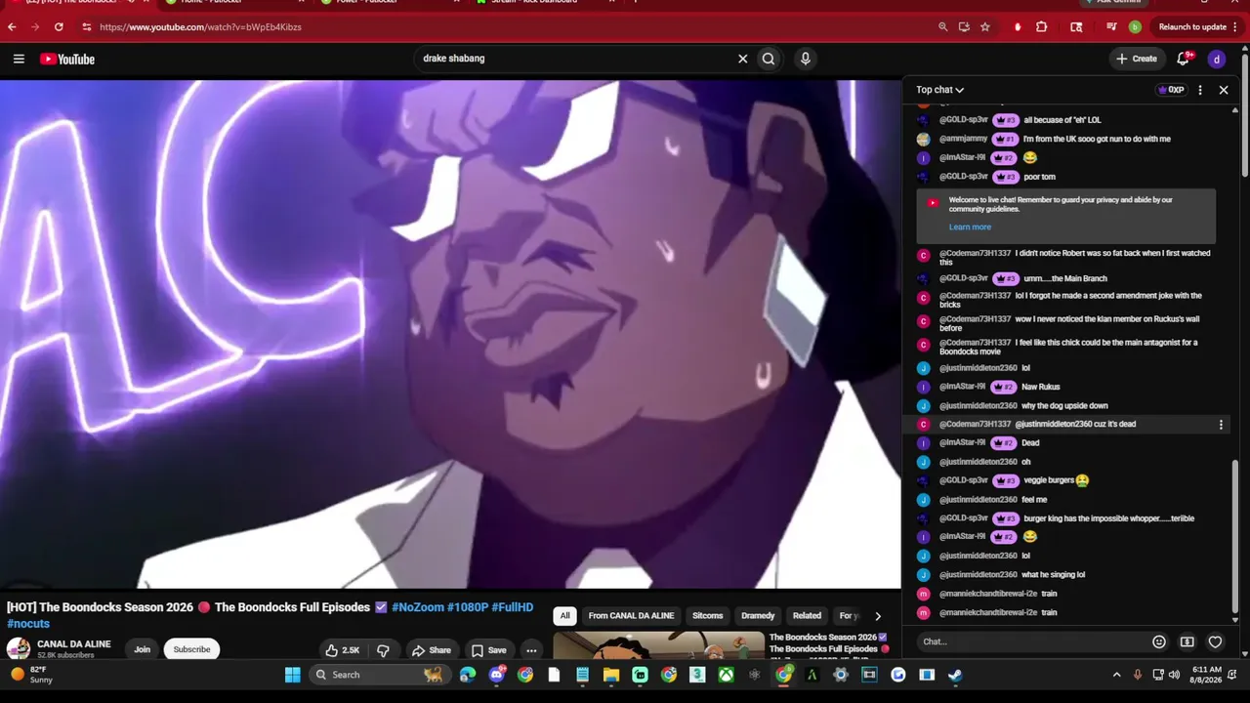Open Chrome media controls icon
Image resolution: width=1250 pixels, height=703 pixels.
tap(1111, 27)
